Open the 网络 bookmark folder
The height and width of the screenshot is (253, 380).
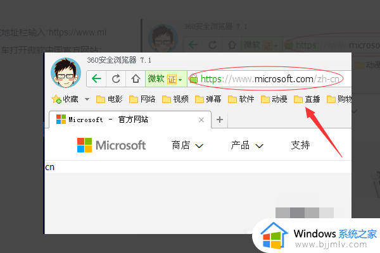click(142, 99)
